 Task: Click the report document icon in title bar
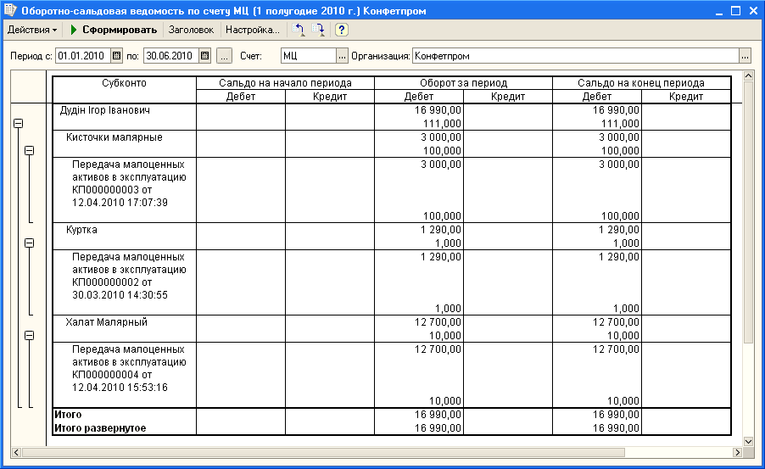click(10, 10)
